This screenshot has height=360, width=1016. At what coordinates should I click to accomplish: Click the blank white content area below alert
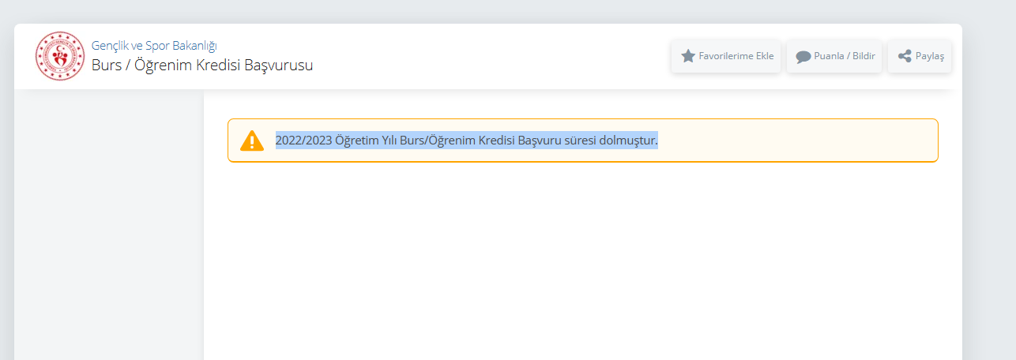tap(582, 261)
